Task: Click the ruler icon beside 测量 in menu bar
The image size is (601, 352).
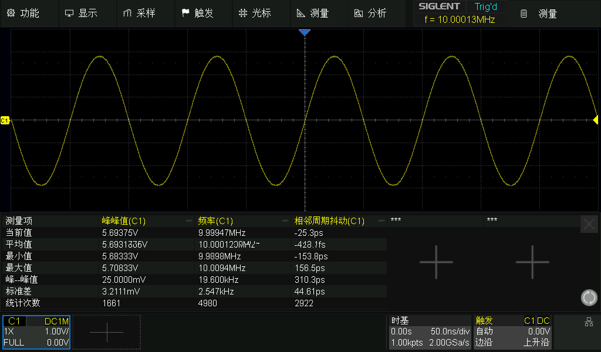Action: (x=301, y=13)
